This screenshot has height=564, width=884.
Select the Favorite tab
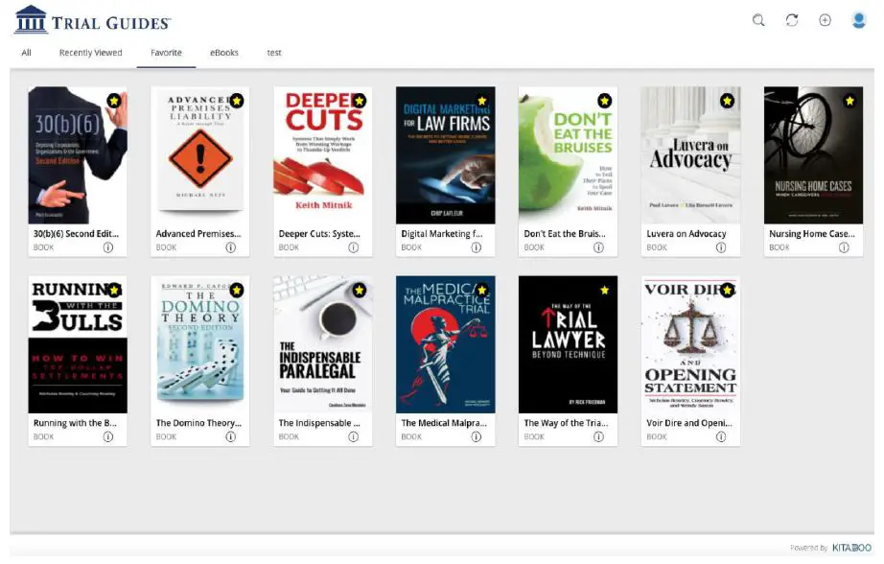pyautogui.click(x=166, y=53)
